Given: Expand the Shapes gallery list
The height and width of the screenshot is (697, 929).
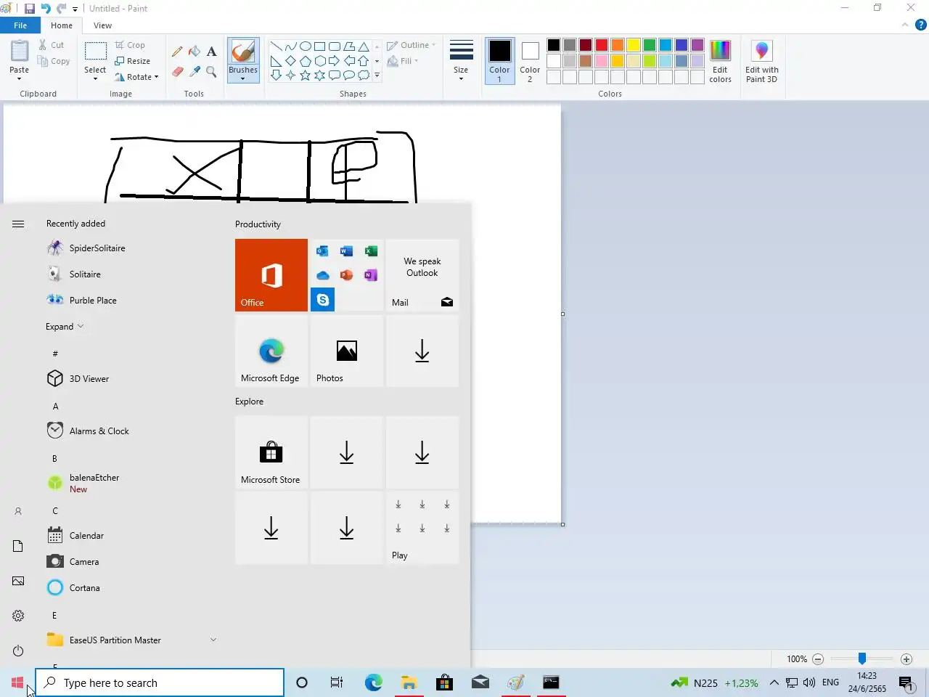Looking at the screenshot, I should pos(377,75).
